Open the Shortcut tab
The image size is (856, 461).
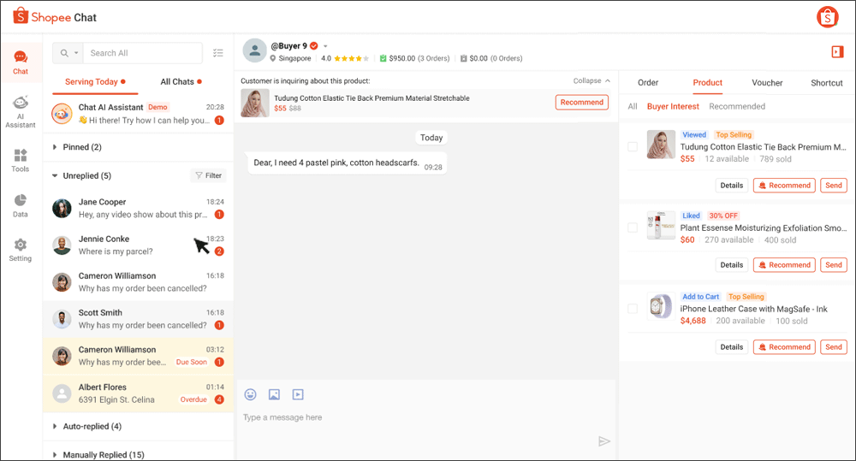827,83
